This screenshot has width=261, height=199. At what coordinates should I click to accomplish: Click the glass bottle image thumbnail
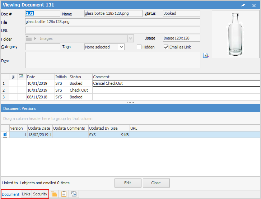[235, 34]
